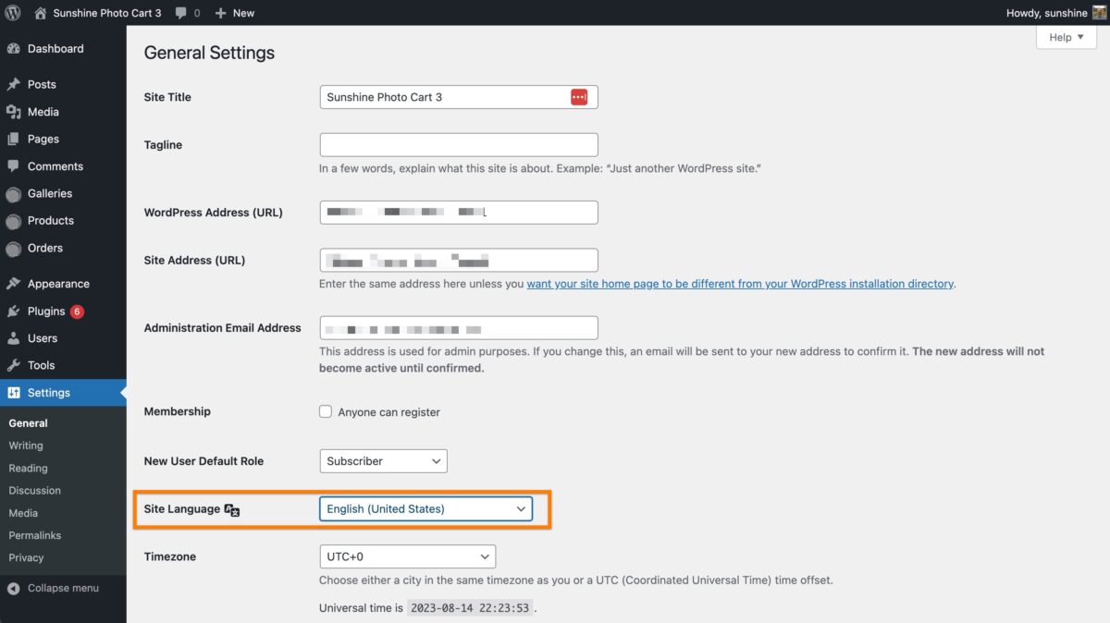Click the red password manager icon in Site Title

point(579,97)
